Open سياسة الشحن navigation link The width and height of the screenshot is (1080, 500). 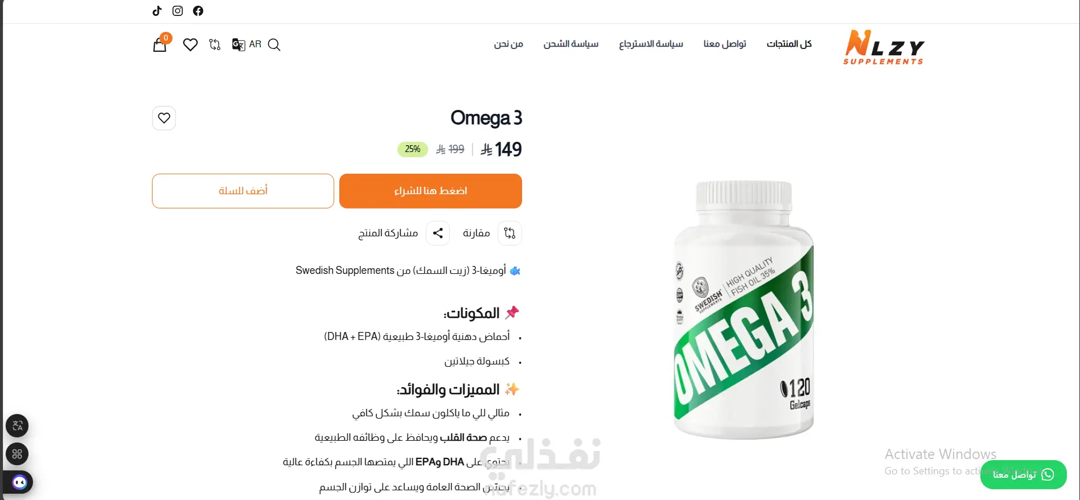570,44
